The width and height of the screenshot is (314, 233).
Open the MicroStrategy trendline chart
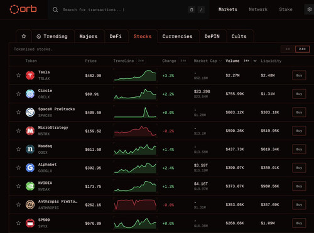click(x=135, y=131)
